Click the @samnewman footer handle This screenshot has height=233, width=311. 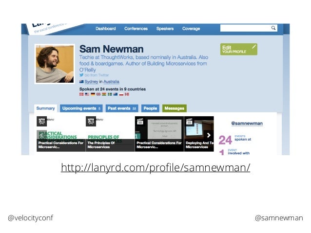coord(279,218)
